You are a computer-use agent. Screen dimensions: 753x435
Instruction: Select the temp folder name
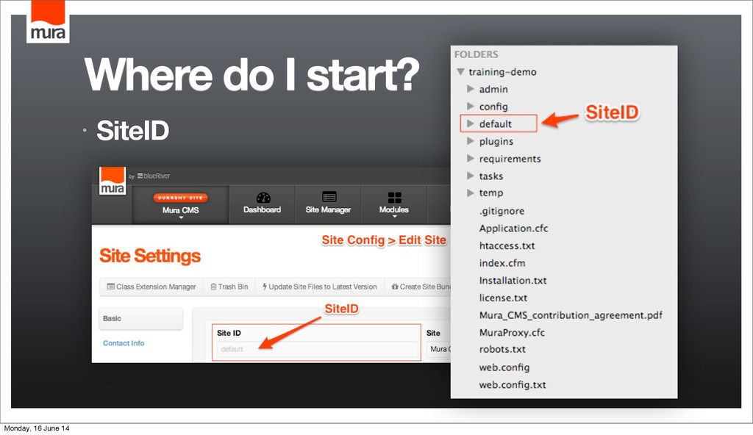click(490, 193)
